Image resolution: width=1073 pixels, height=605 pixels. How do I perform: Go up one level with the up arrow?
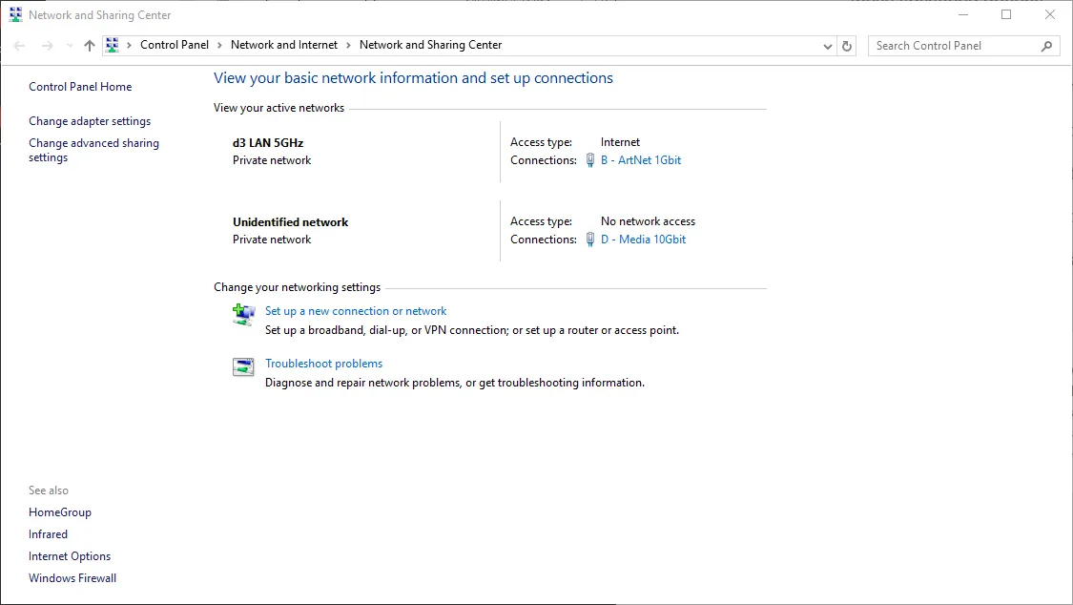[90, 46]
